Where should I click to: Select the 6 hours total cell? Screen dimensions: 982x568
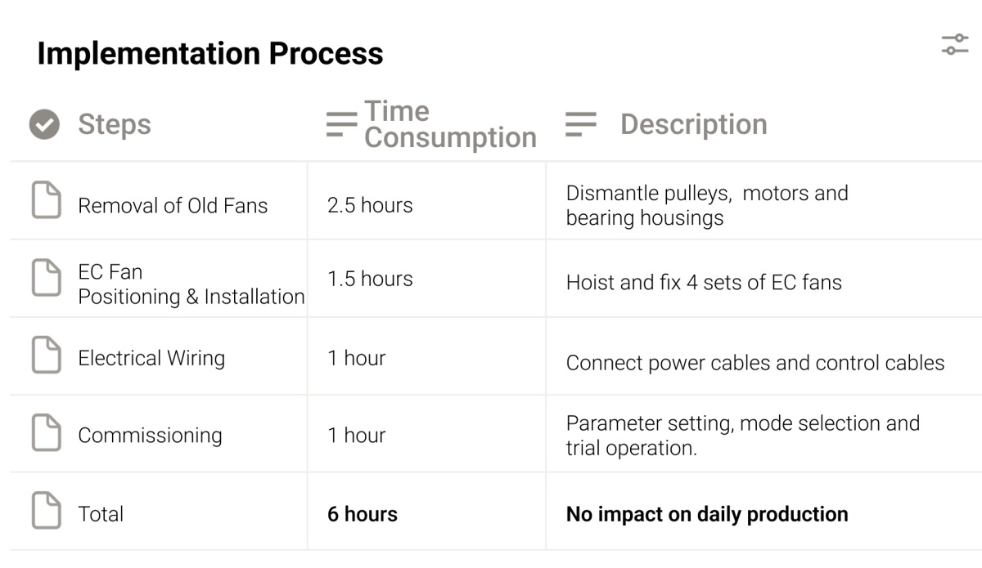pos(363,514)
